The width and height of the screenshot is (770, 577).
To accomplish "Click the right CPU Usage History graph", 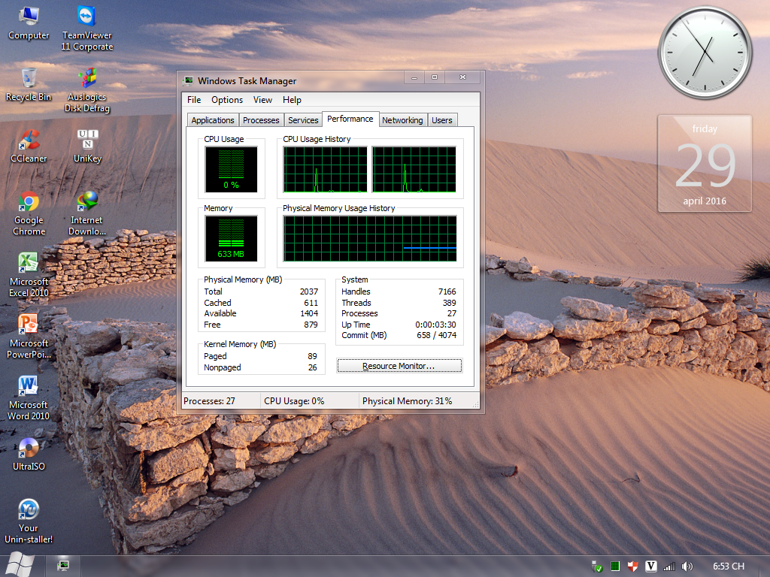I will click(414, 169).
